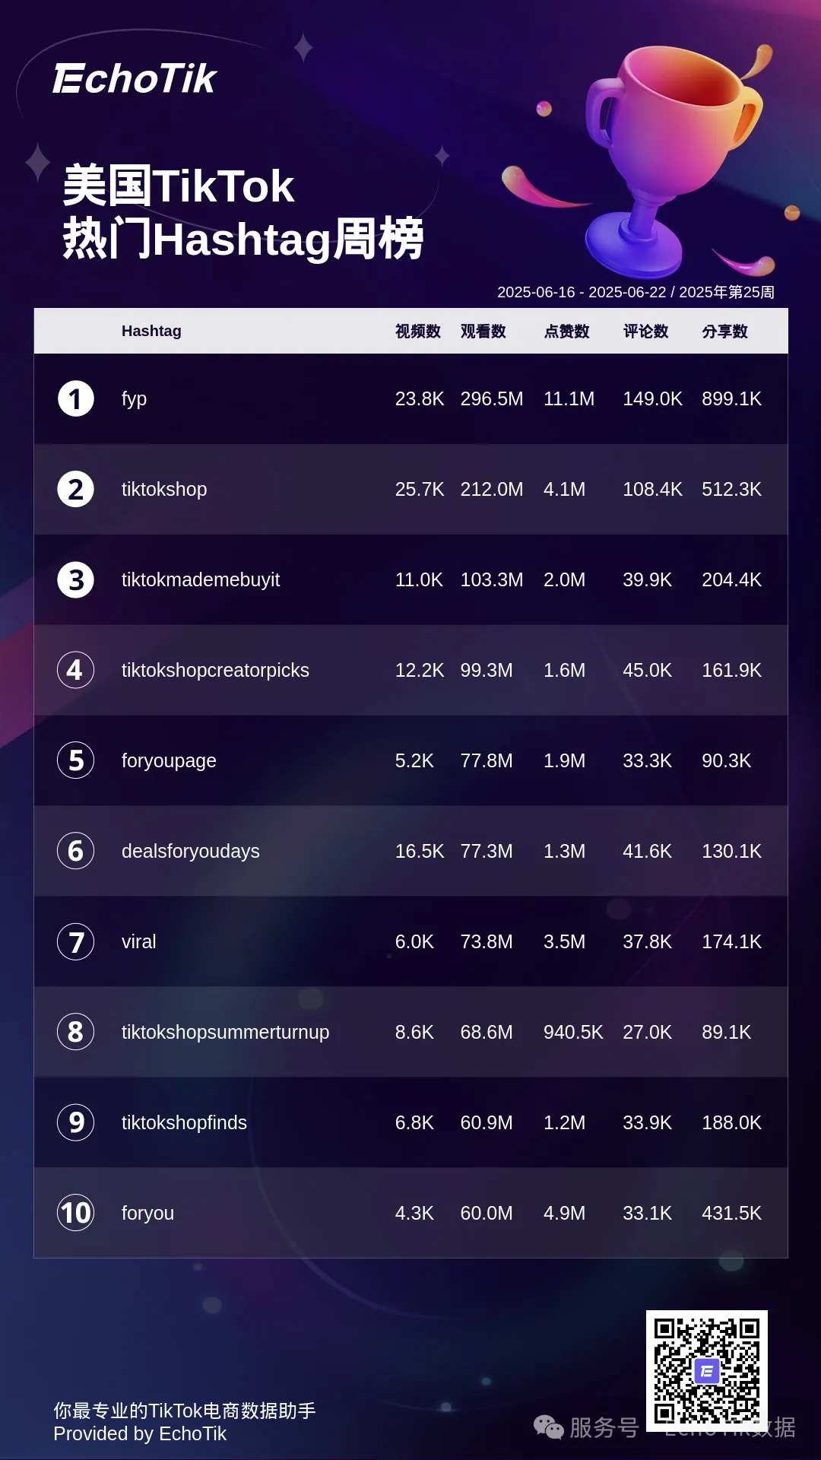Viewport: 821px width, 1460px height.
Task: Select the dealsforyoudays hashtag name
Action: click(191, 851)
